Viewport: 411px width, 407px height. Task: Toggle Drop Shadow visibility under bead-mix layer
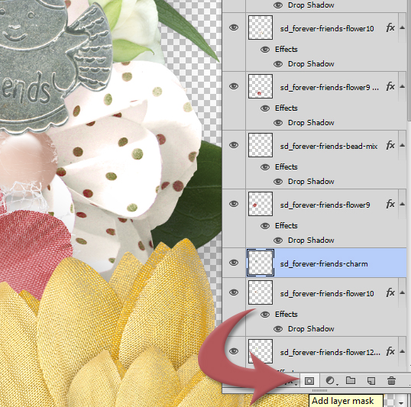(278, 181)
